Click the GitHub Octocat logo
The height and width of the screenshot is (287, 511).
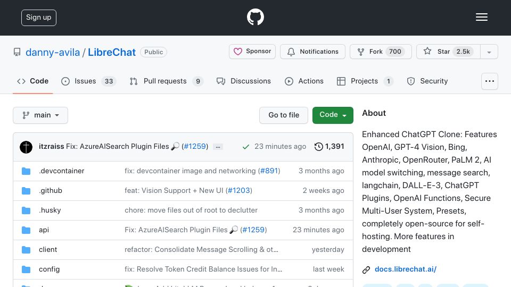click(255, 17)
